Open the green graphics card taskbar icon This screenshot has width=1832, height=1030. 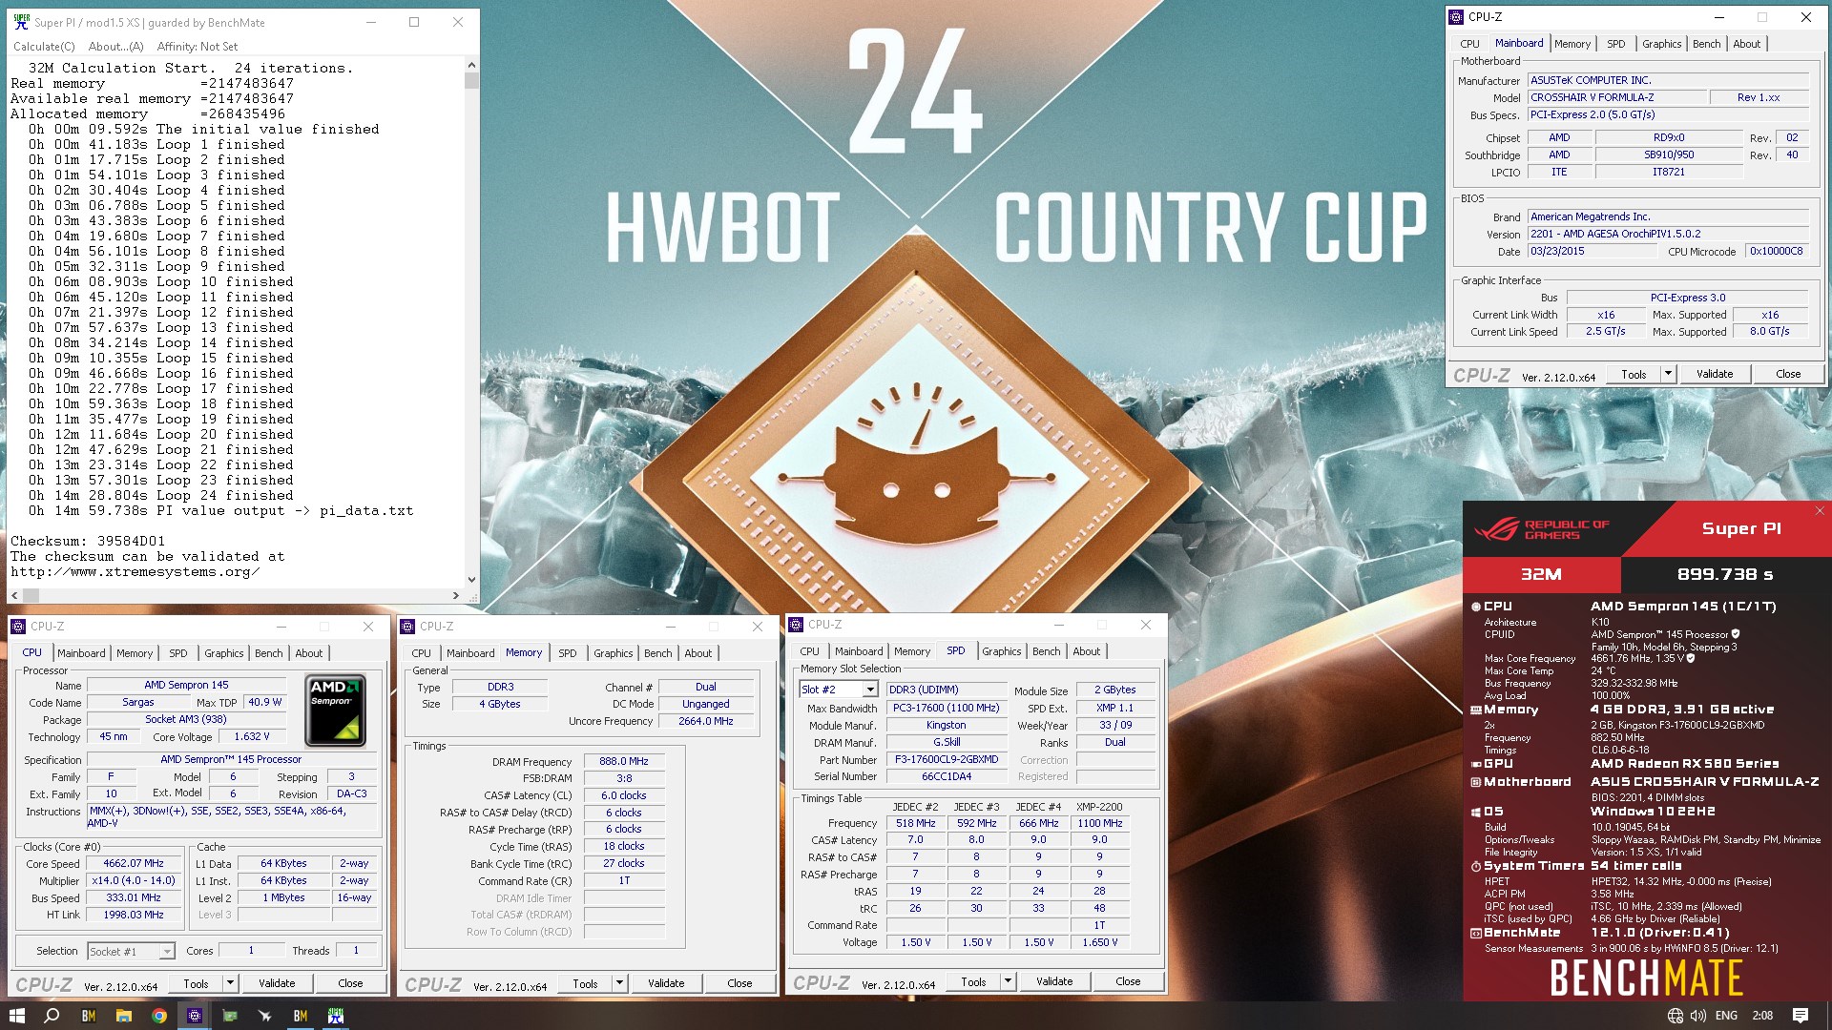pyautogui.click(x=230, y=1016)
